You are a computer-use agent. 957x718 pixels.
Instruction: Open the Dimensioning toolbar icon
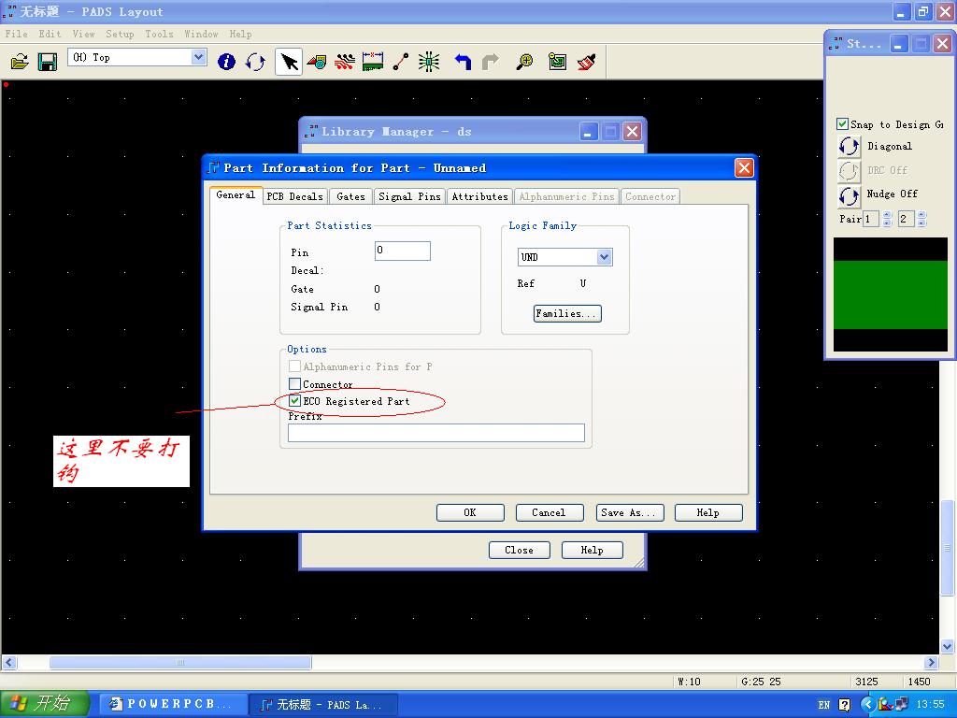[x=373, y=61]
